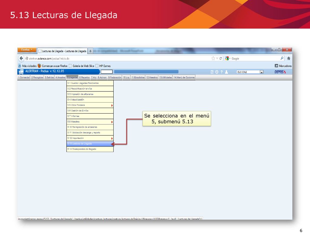The height and width of the screenshot is (237, 310).
Task: Click the Google search box
Action: [x=255, y=58]
